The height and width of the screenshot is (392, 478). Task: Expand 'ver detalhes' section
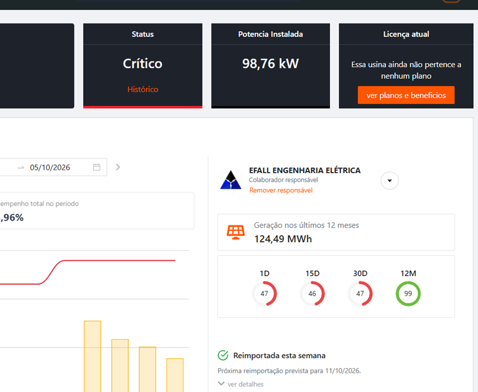[x=241, y=384]
